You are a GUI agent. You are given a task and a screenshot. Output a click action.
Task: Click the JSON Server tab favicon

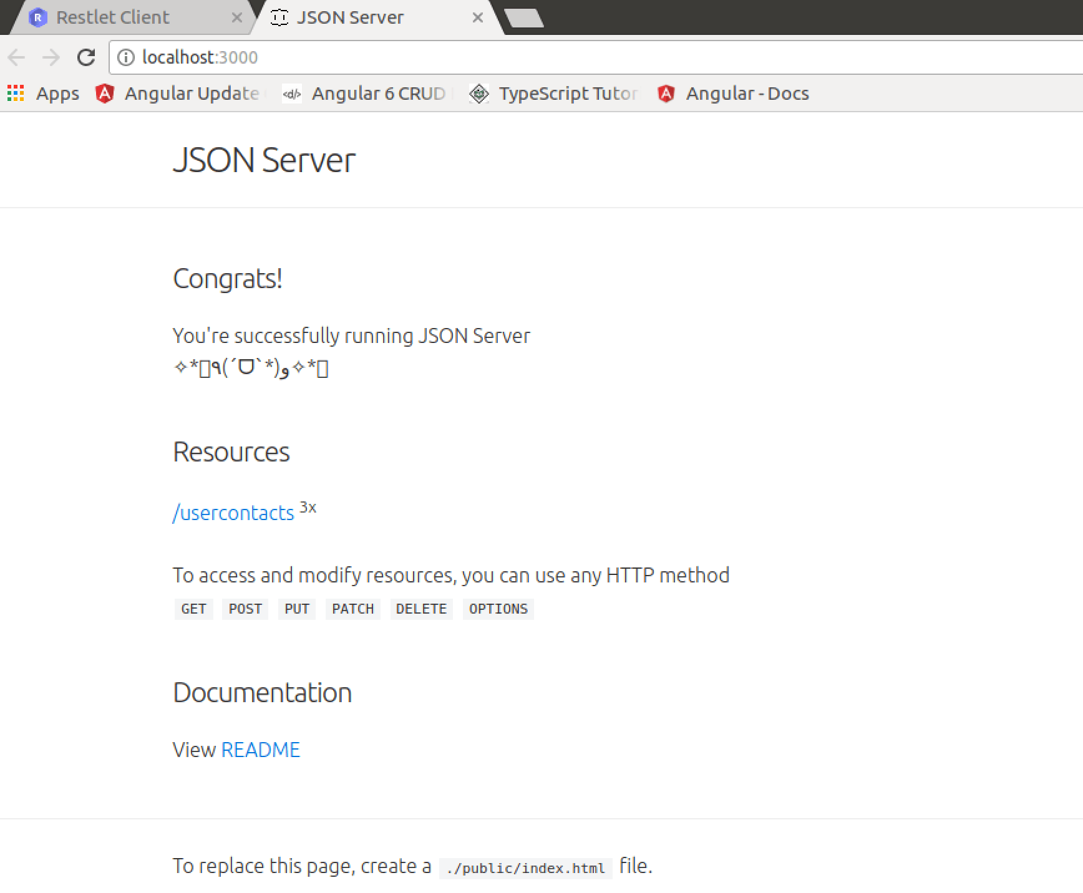pyautogui.click(x=279, y=17)
